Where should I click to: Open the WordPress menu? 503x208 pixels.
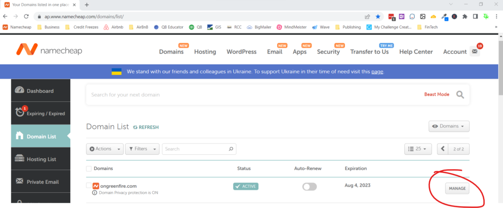(x=242, y=52)
